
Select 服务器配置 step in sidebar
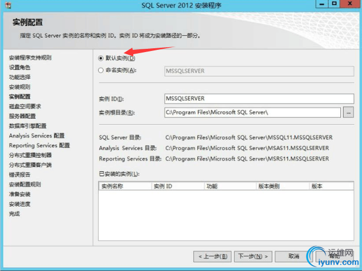click(22, 116)
